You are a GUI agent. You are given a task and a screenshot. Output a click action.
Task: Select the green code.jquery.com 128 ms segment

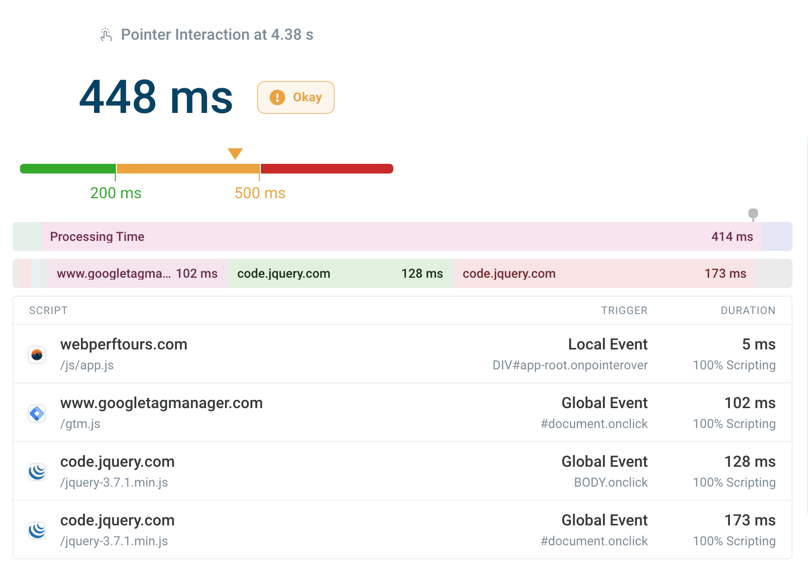339,273
